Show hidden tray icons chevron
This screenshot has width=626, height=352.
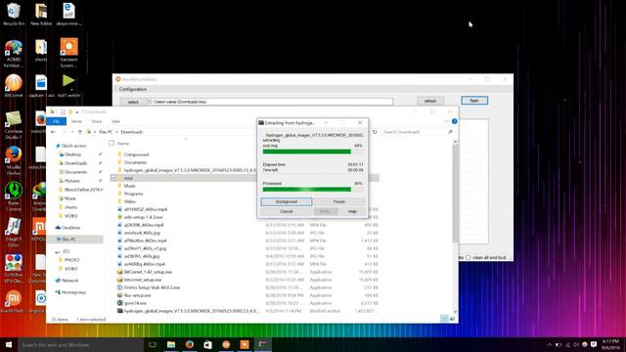550,344
